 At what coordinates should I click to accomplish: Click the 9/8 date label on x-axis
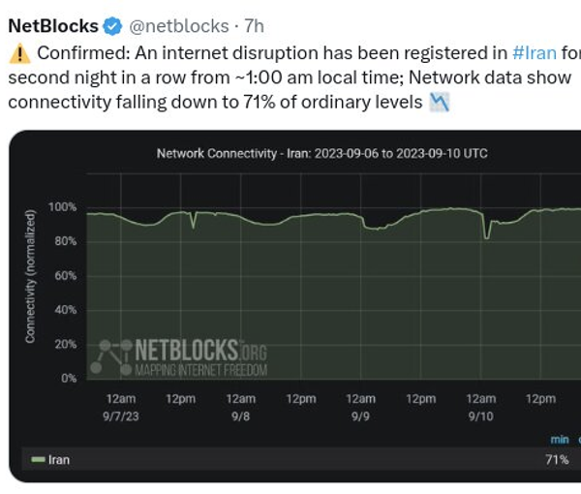[240, 413]
